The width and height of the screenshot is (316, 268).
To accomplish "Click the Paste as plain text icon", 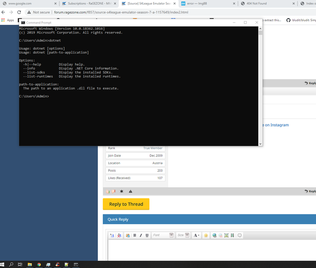I will (128, 235).
